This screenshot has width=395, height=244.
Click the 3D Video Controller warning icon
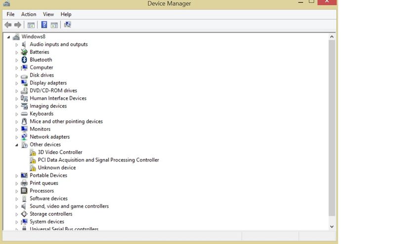pos(33,153)
